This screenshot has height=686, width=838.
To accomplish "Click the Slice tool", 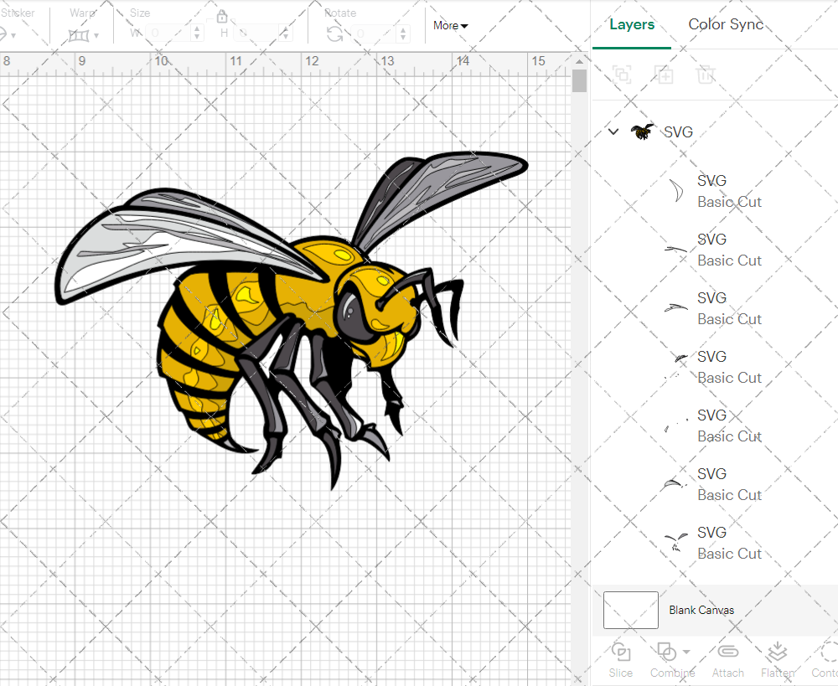I will tap(620, 661).
